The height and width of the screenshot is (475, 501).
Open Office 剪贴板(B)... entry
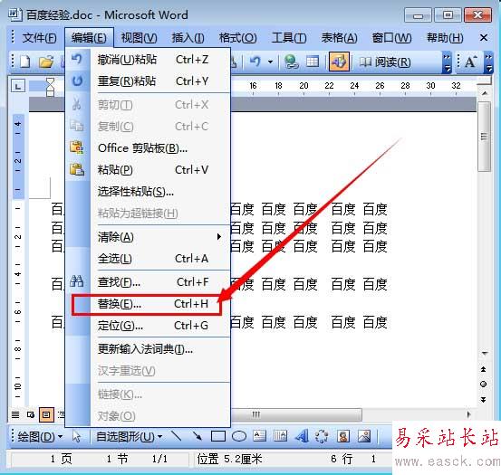pyautogui.click(x=148, y=148)
